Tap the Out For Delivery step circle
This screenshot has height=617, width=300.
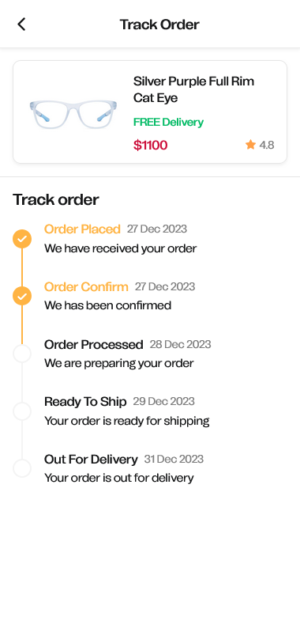tap(22, 468)
